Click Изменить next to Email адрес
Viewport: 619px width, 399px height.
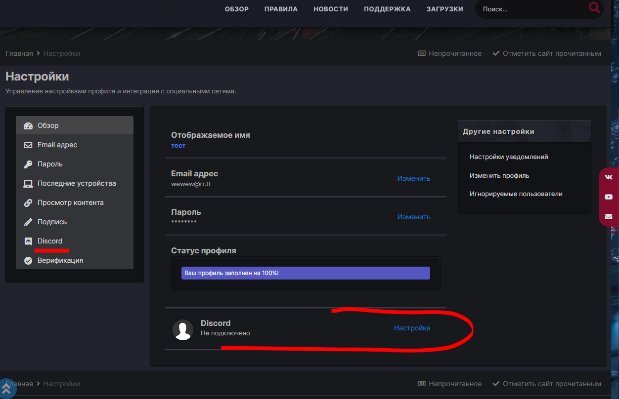[413, 178]
